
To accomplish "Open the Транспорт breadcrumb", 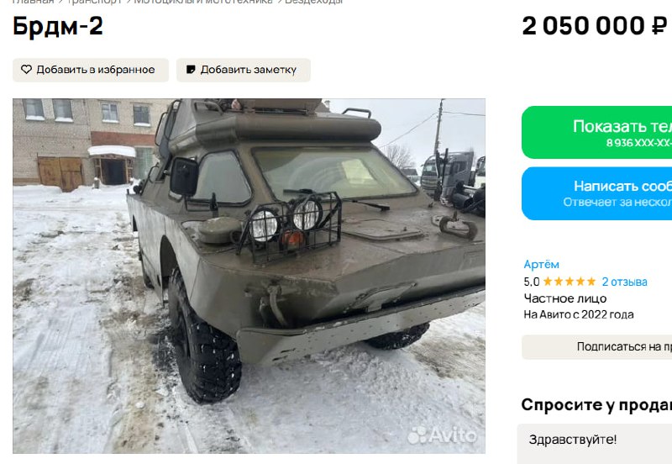I will 95,2.
